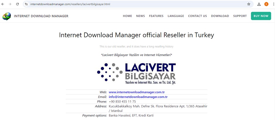Reload the page with refresh icon
Image resolution: width=275 pixels, height=120 pixels.
pyautogui.click(x=17, y=4)
